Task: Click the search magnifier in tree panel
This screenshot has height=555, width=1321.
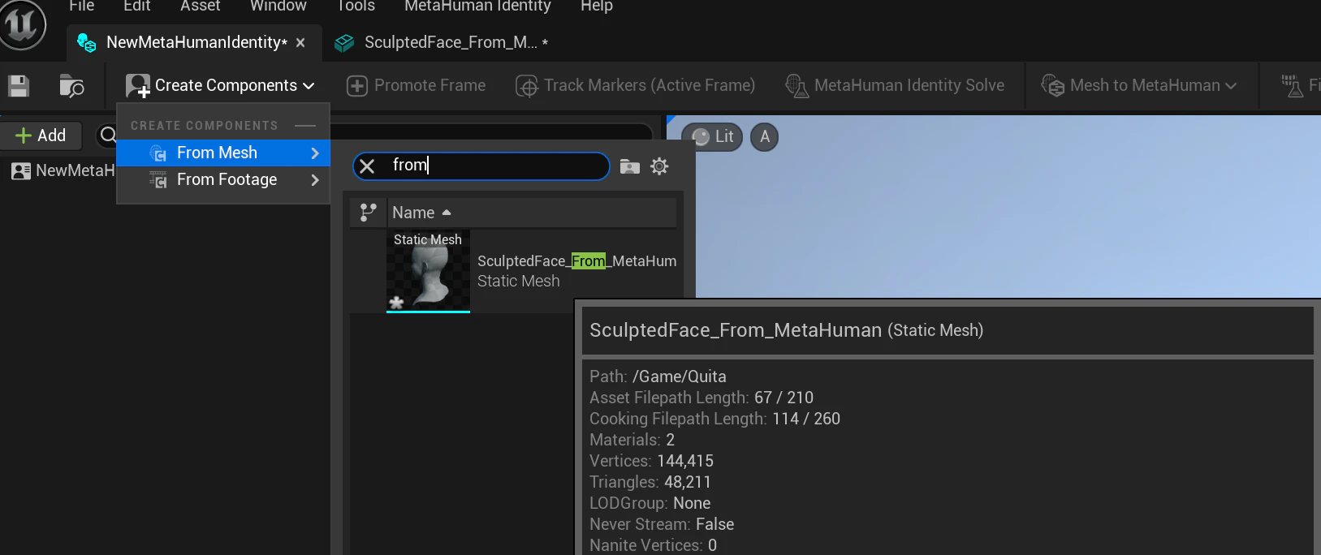Action: coord(108,135)
